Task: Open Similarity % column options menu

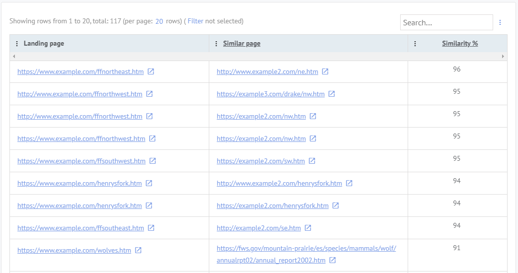Action: (415, 44)
